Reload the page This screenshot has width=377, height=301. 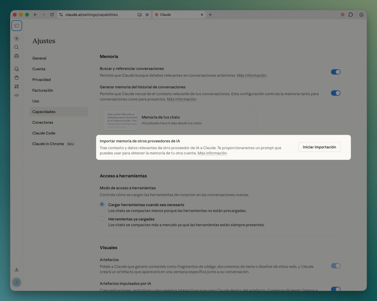point(52,15)
